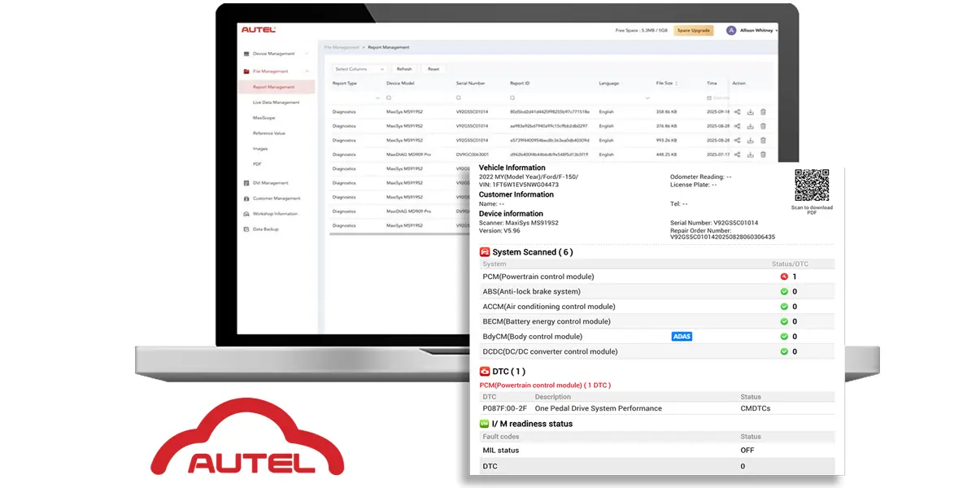Open MaxiScope in sidebar

(x=264, y=118)
